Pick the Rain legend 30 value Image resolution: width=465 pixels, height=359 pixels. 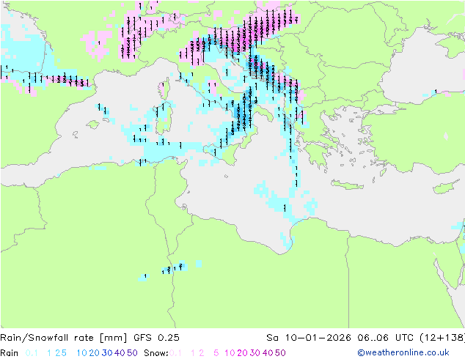pyautogui.click(x=107, y=353)
